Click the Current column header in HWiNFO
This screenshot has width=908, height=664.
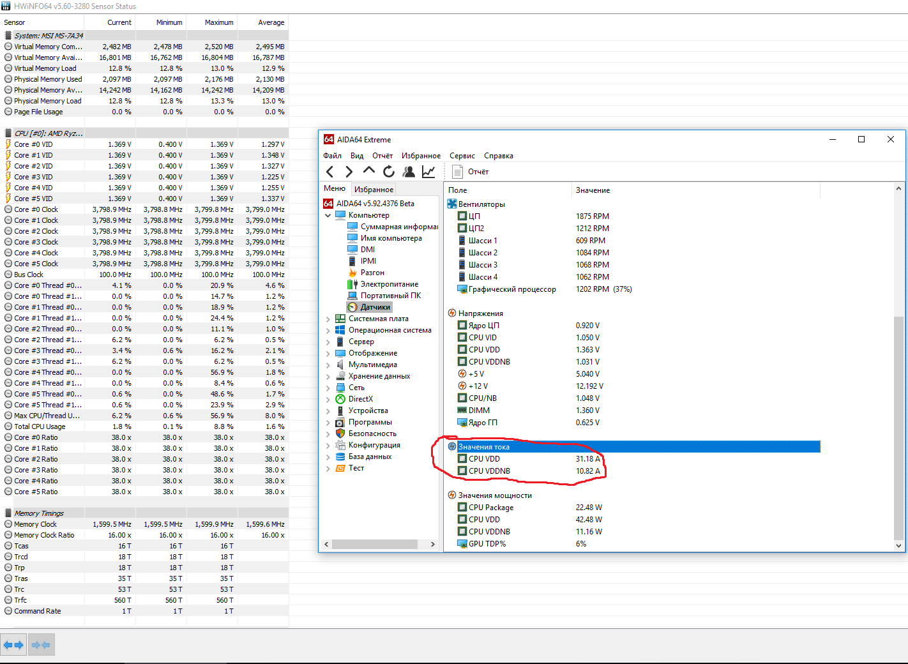pyautogui.click(x=109, y=22)
